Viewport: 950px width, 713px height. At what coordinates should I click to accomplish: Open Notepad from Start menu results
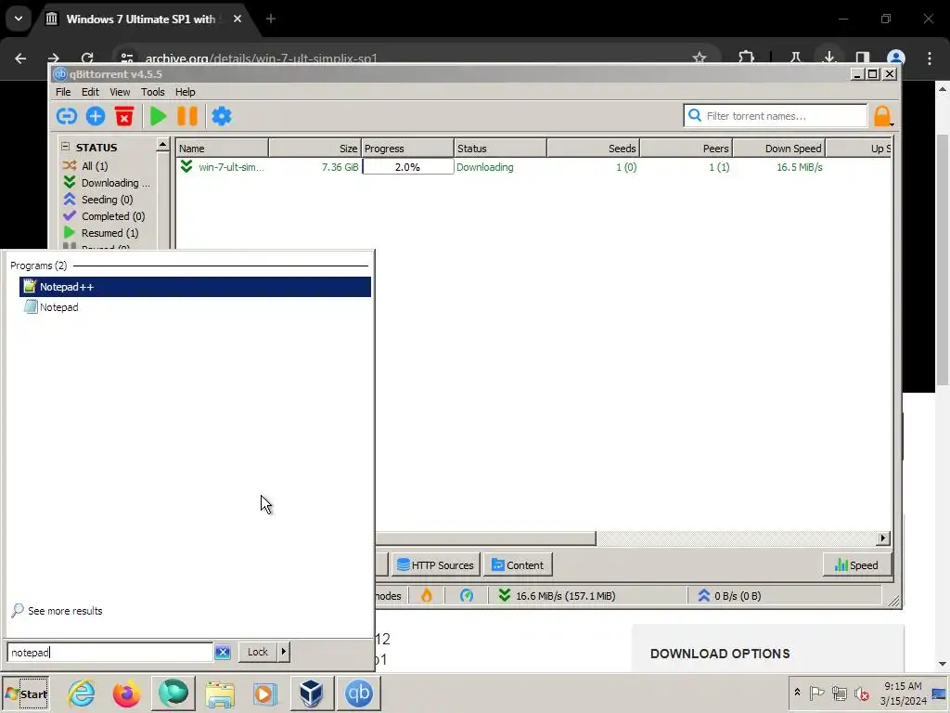(x=195, y=307)
